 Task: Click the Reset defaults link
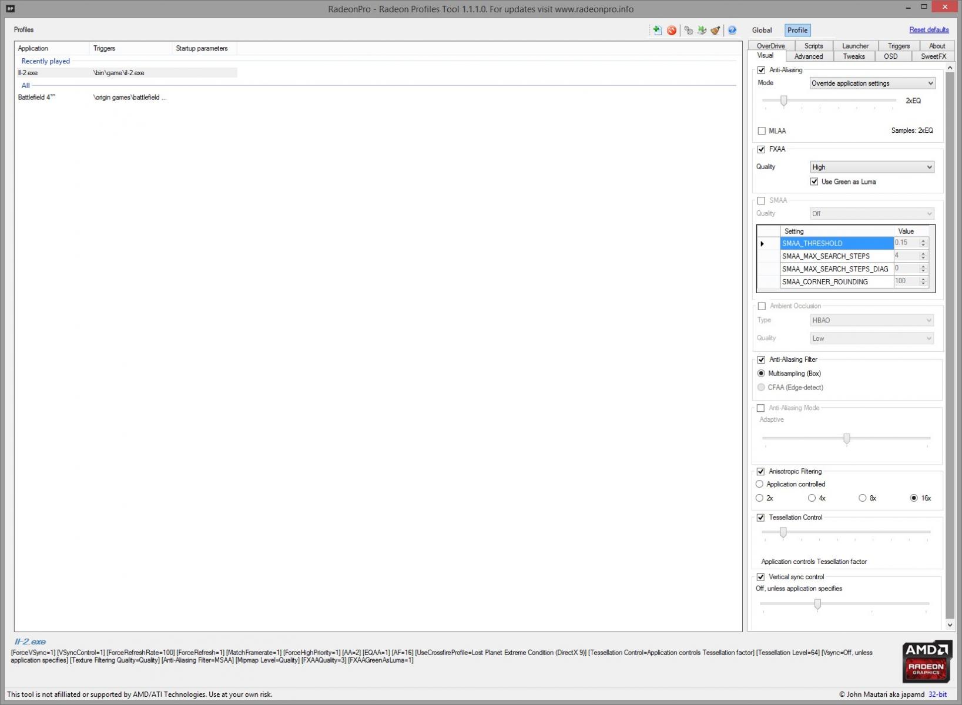929,30
